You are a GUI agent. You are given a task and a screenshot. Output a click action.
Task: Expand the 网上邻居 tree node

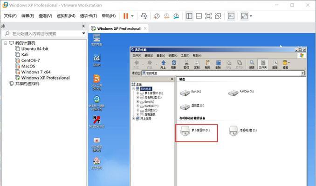133,119
